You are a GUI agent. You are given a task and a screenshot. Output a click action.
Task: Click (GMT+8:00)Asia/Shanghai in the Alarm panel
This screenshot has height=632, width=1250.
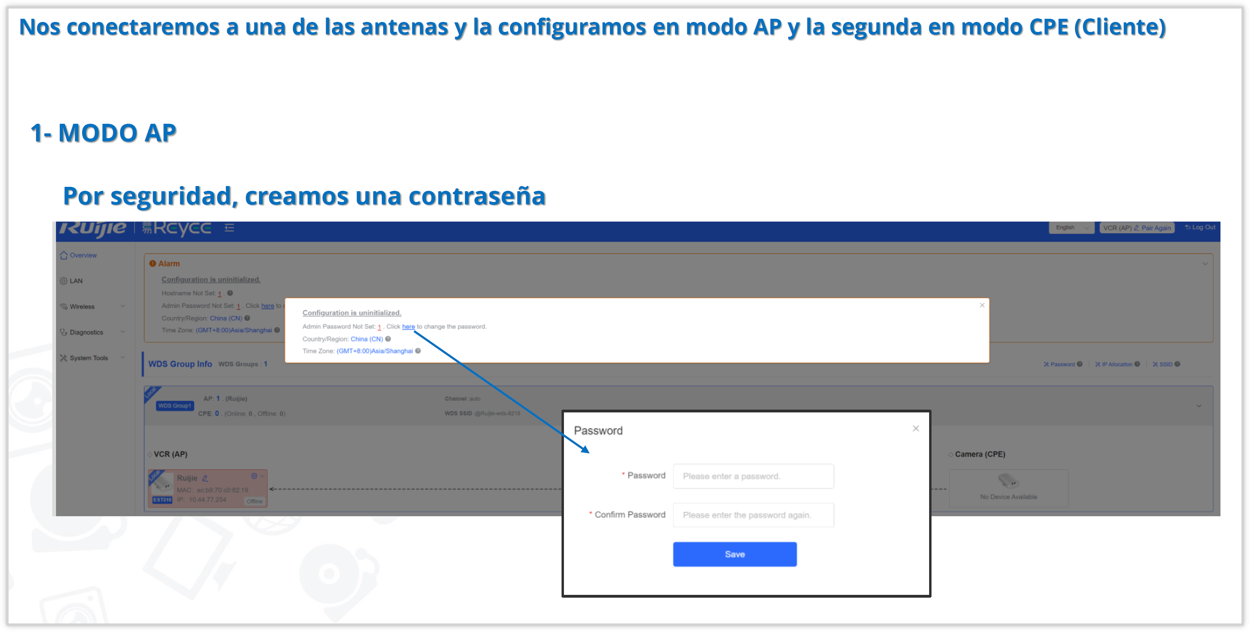pos(234,331)
